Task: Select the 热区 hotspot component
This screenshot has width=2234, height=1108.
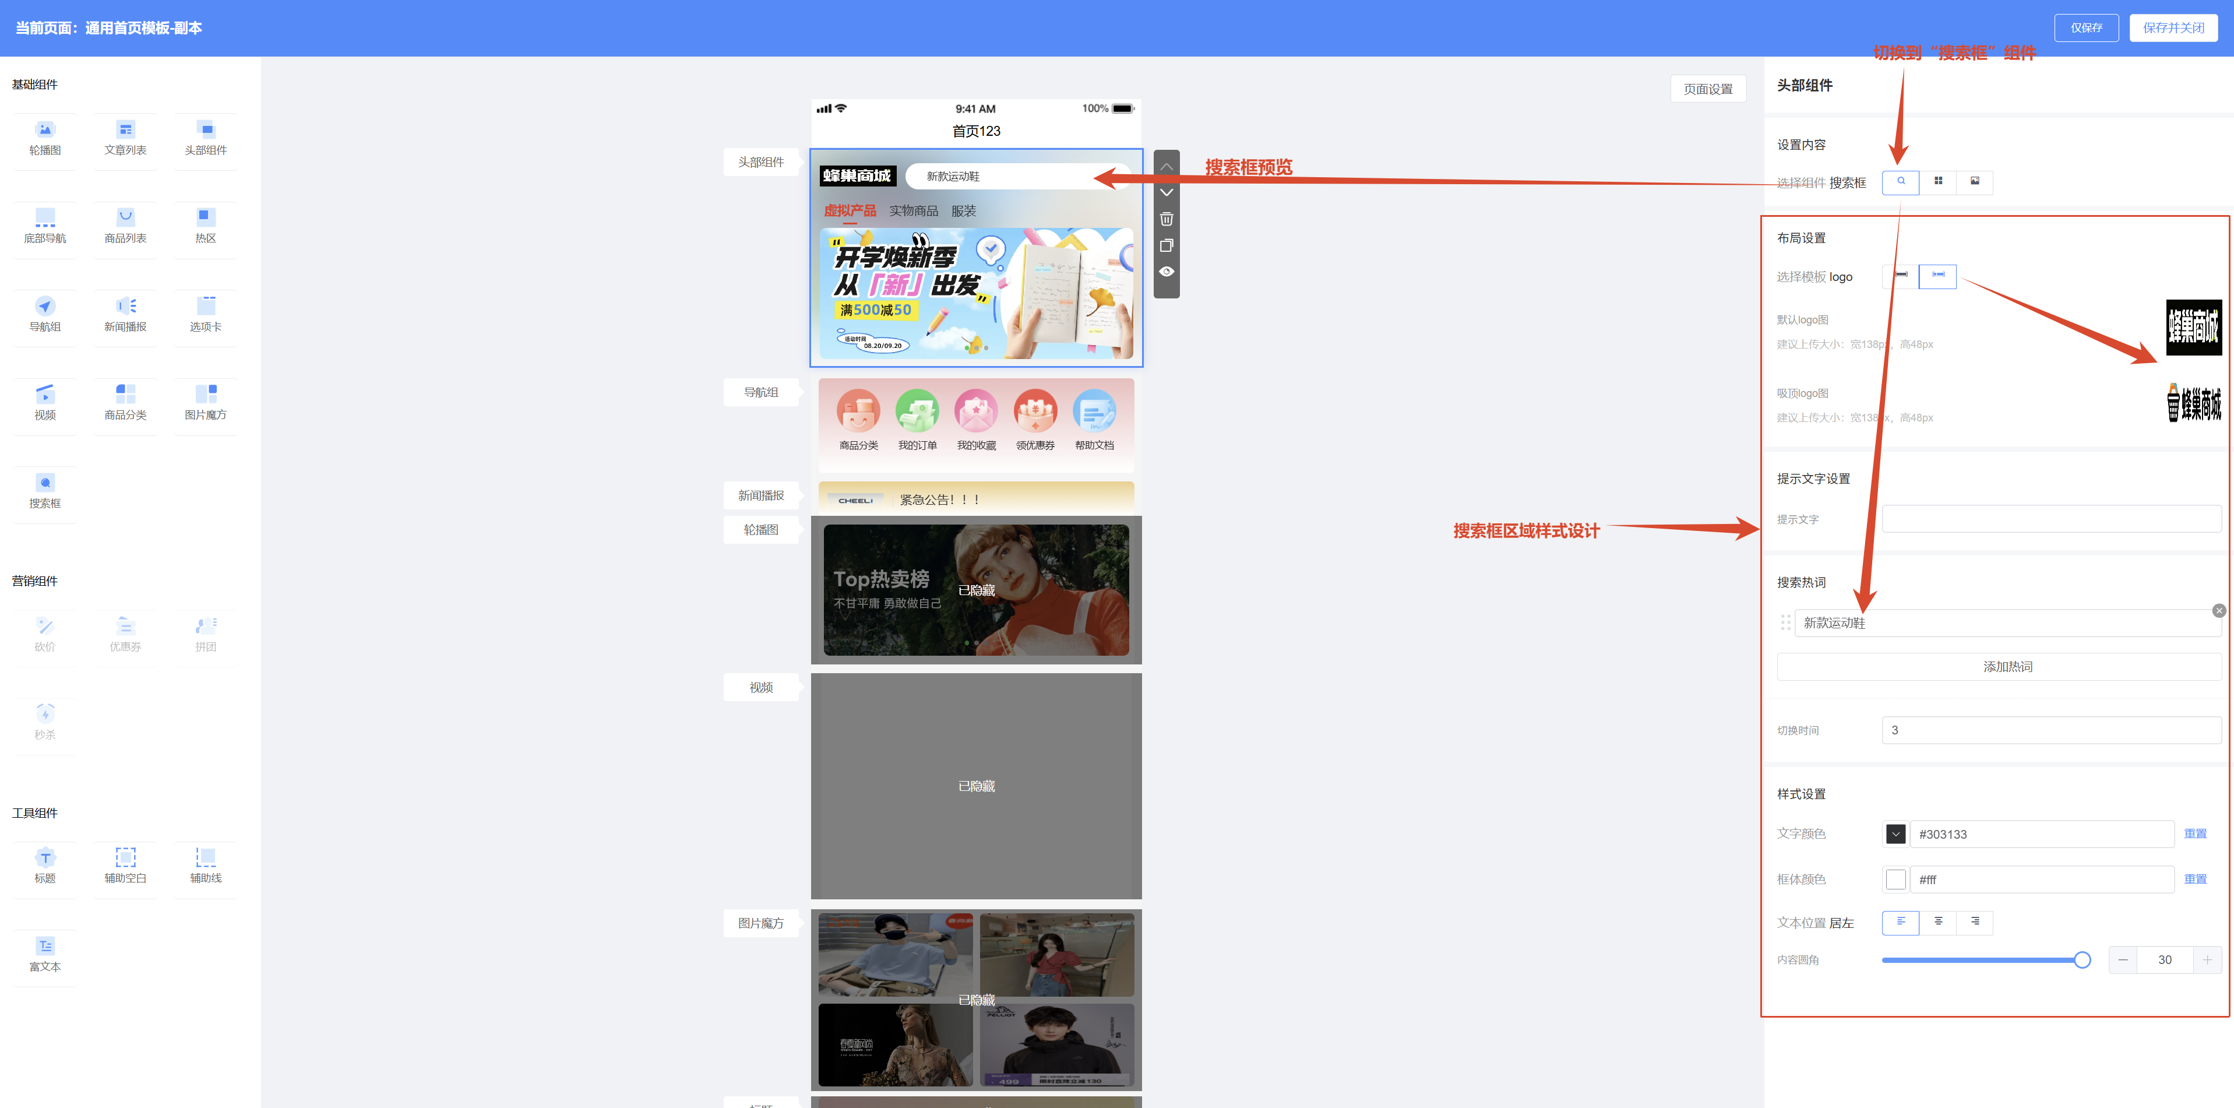Action: pyautogui.click(x=206, y=227)
